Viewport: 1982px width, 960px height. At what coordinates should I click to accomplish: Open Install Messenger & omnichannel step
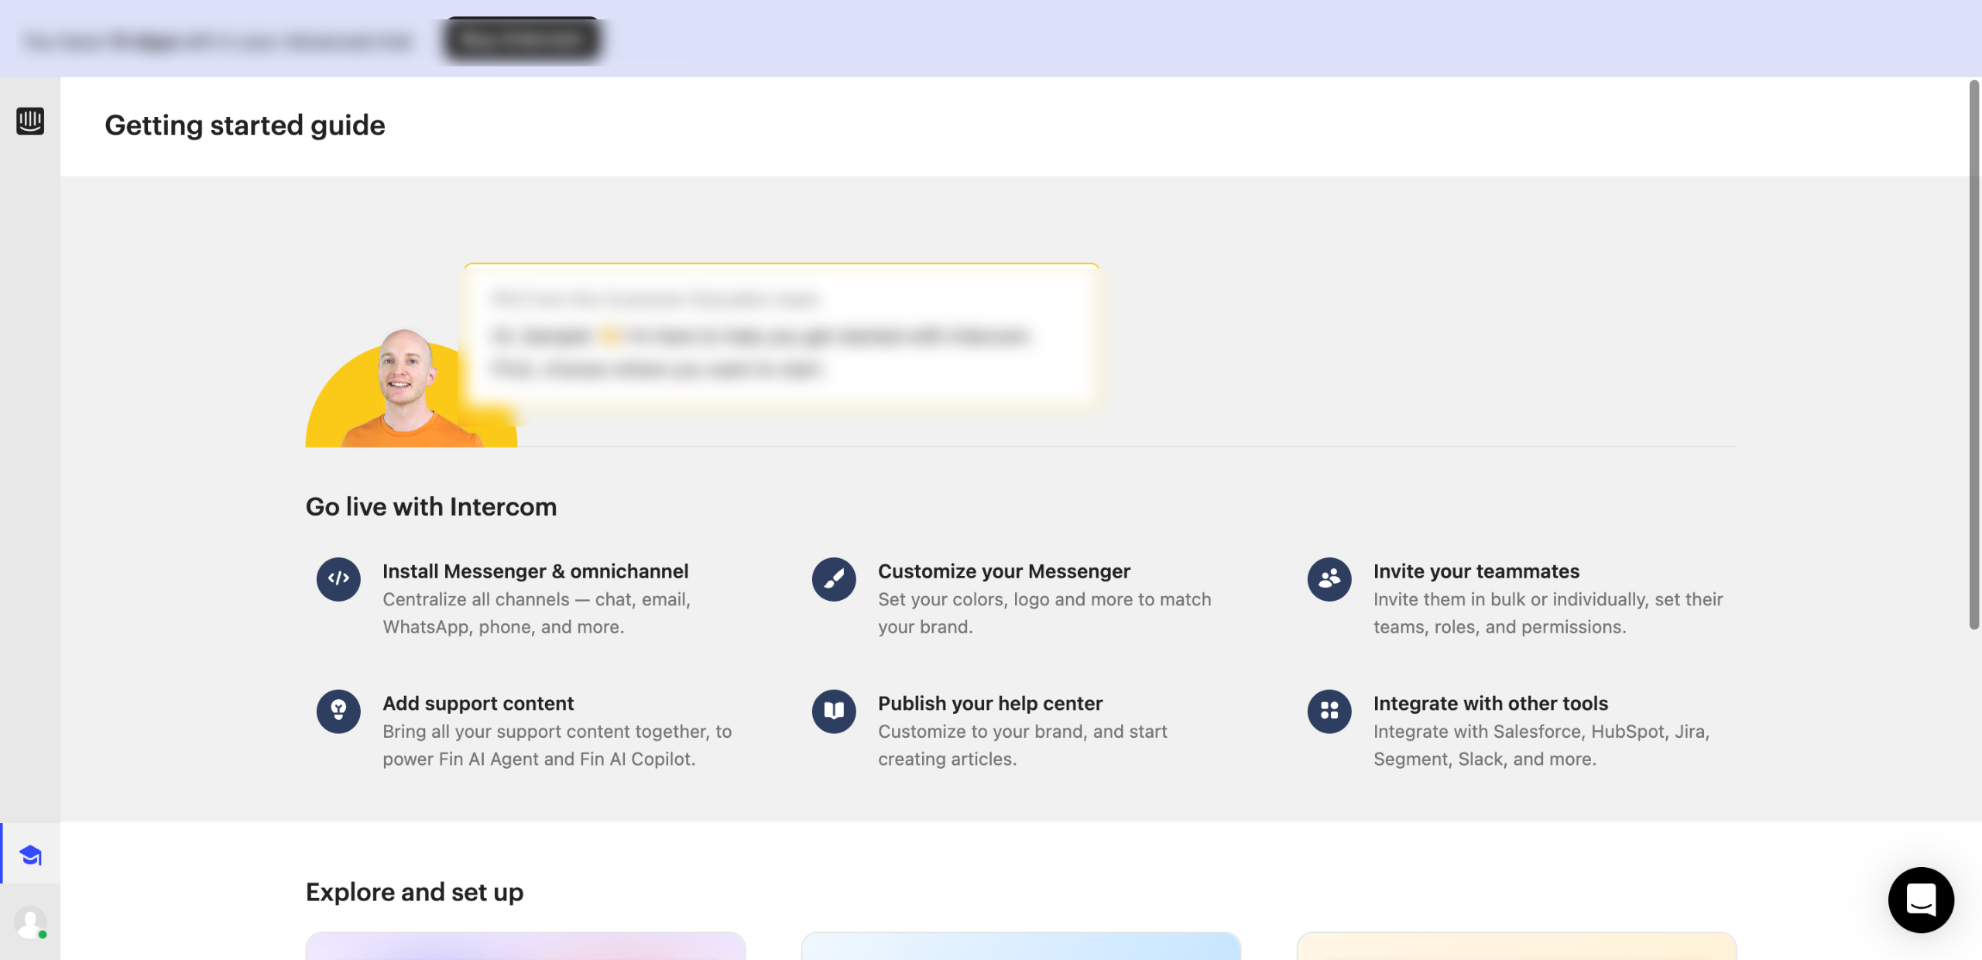point(535,571)
